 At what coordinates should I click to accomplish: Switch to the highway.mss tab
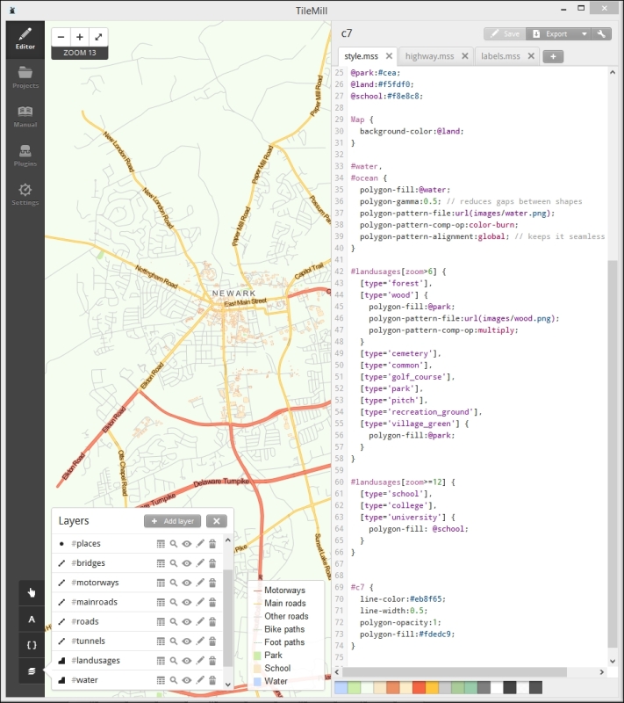pyautogui.click(x=429, y=56)
